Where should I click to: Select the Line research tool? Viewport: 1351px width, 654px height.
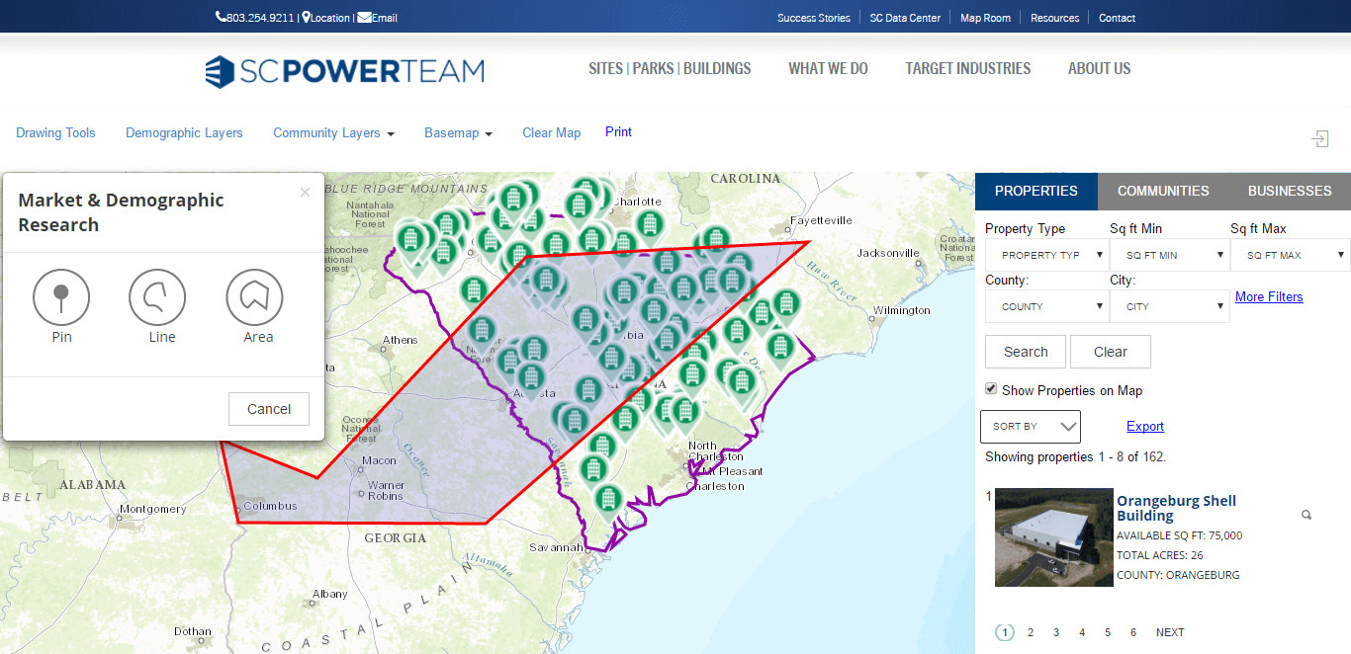tap(157, 297)
